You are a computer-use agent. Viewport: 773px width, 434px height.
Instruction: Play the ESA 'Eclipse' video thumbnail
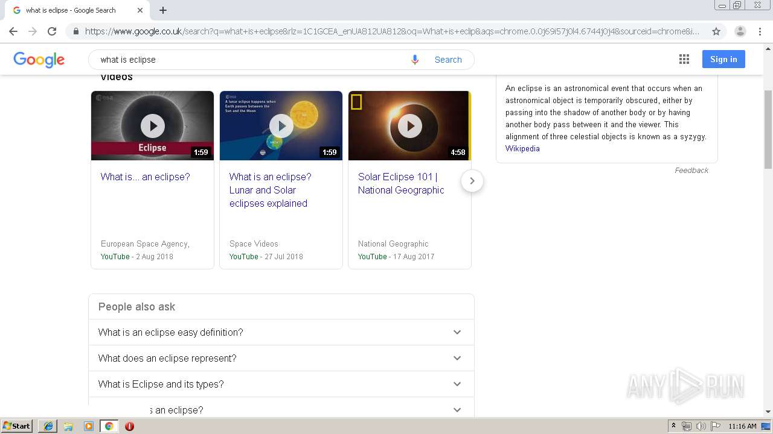coord(152,125)
